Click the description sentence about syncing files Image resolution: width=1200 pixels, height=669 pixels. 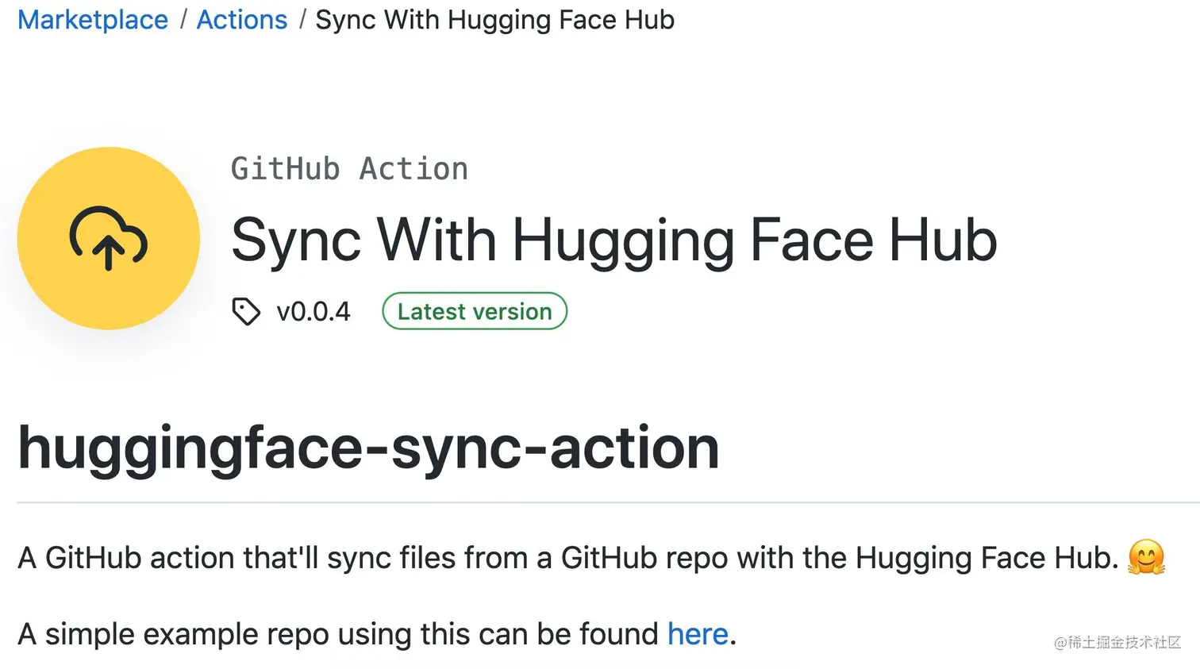(567, 558)
